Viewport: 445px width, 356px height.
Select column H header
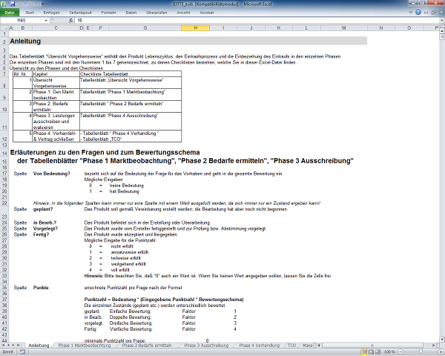pyautogui.click(x=194, y=28)
